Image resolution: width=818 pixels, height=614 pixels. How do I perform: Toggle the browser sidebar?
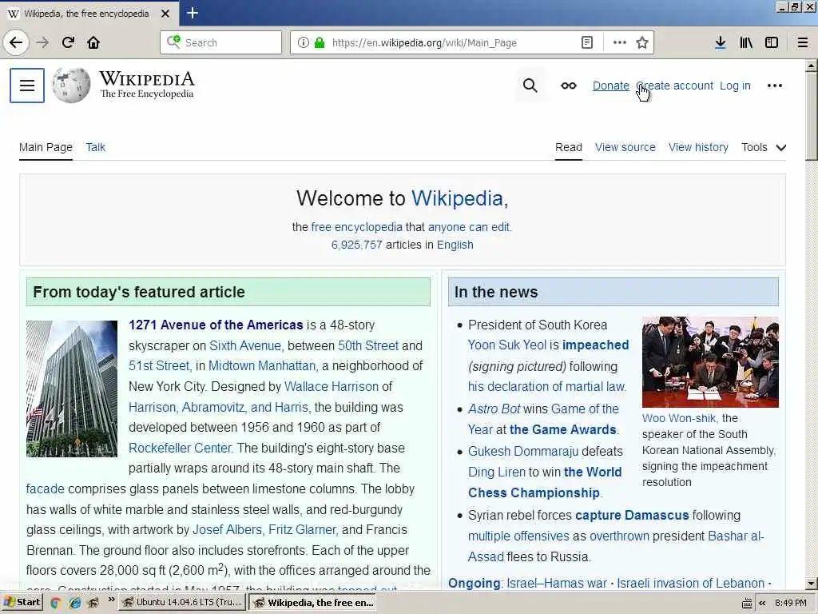point(772,43)
